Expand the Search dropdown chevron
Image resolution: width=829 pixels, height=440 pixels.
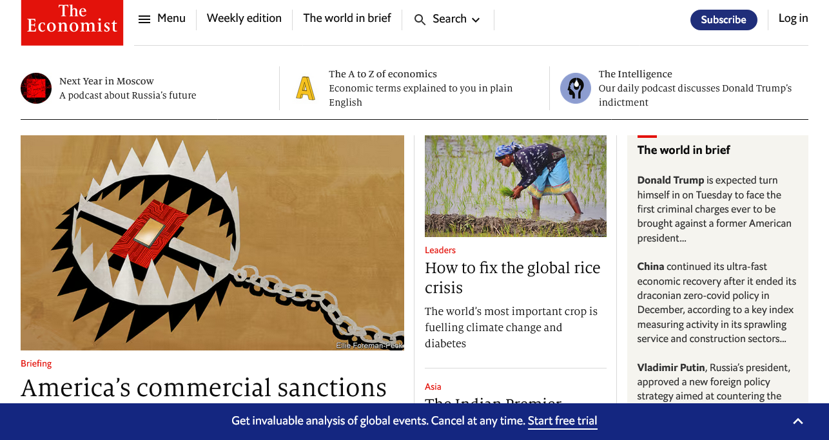pyautogui.click(x=476, y=20)
